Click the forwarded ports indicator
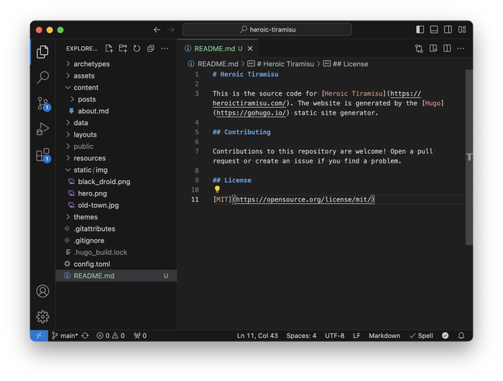Viewport: 503px width, 381px height. point(140,336)
